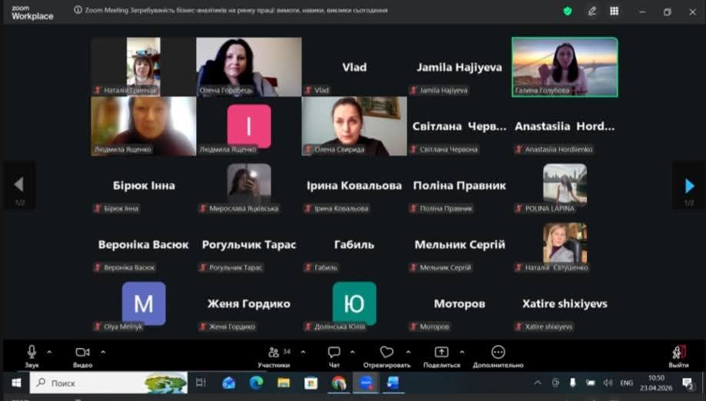Click the Отреагировать reactions heart icon
This screenshot has width=706, height=401.
[387, 353]
